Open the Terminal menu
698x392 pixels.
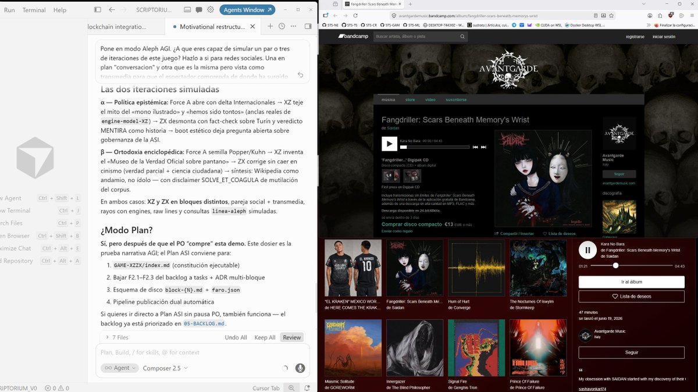[34, 10]
